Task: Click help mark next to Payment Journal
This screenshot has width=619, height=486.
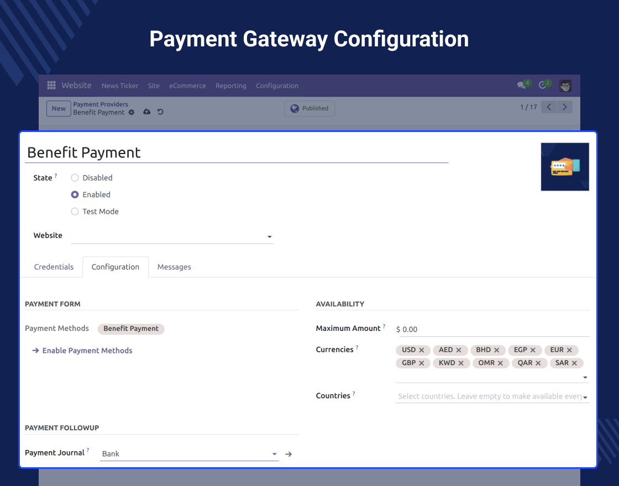Action: (88, 451)
